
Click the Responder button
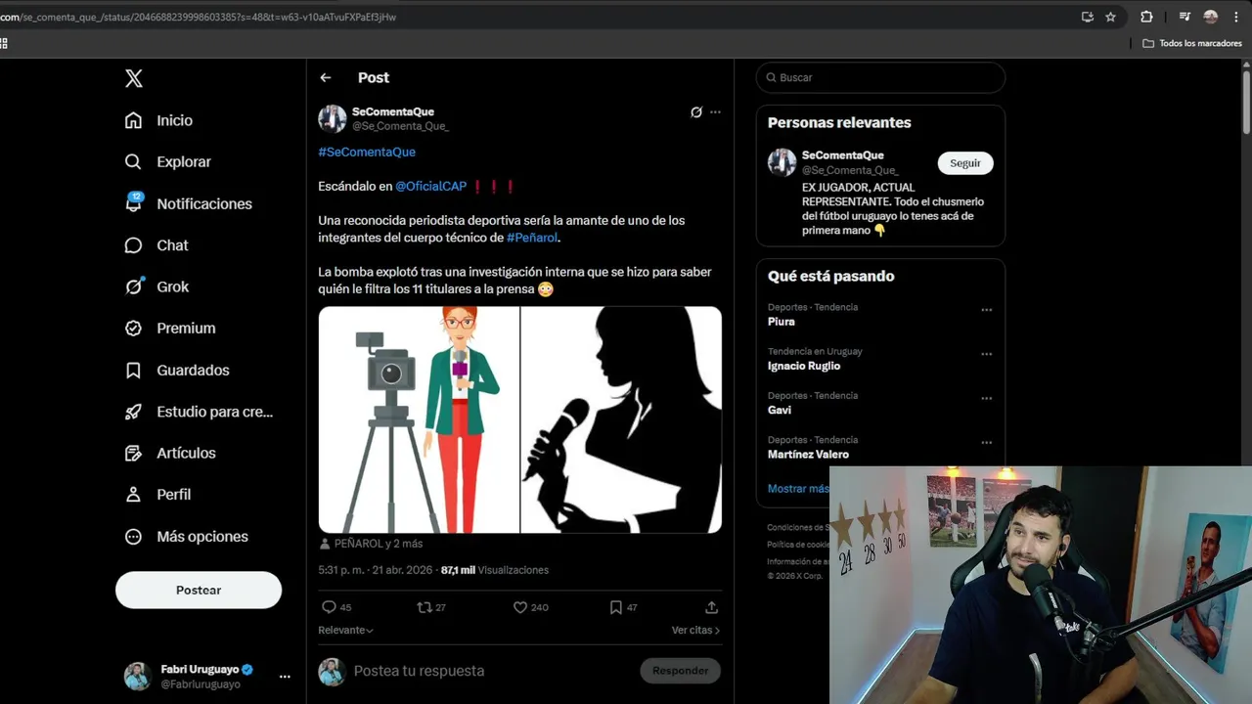[680, 671]
